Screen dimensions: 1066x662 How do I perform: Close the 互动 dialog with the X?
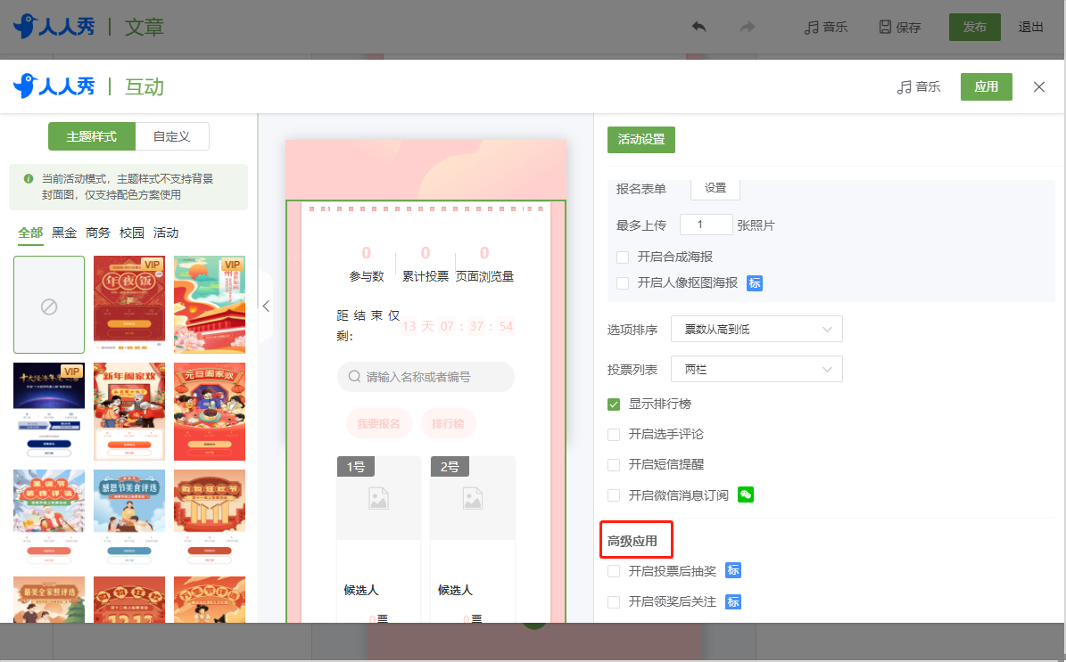1039,87
